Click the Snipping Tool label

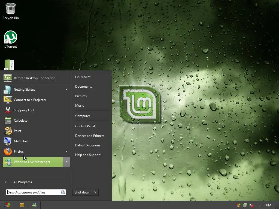click(x=24, y=110)
